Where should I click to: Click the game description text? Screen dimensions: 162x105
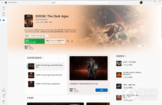51,31
